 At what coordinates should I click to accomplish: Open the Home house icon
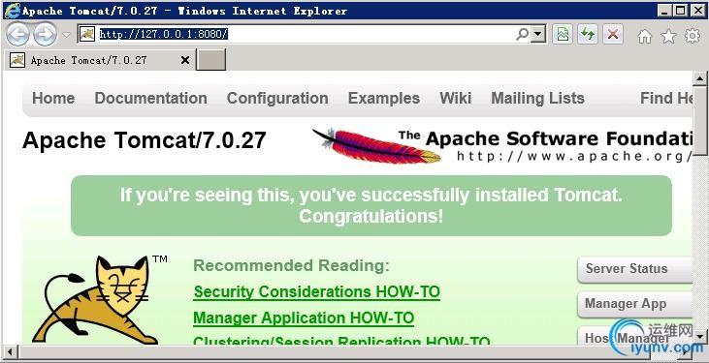[x=645, y=36]
